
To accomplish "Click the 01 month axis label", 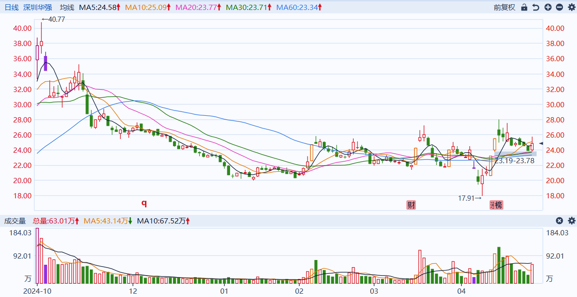I will tap(224, 290).
